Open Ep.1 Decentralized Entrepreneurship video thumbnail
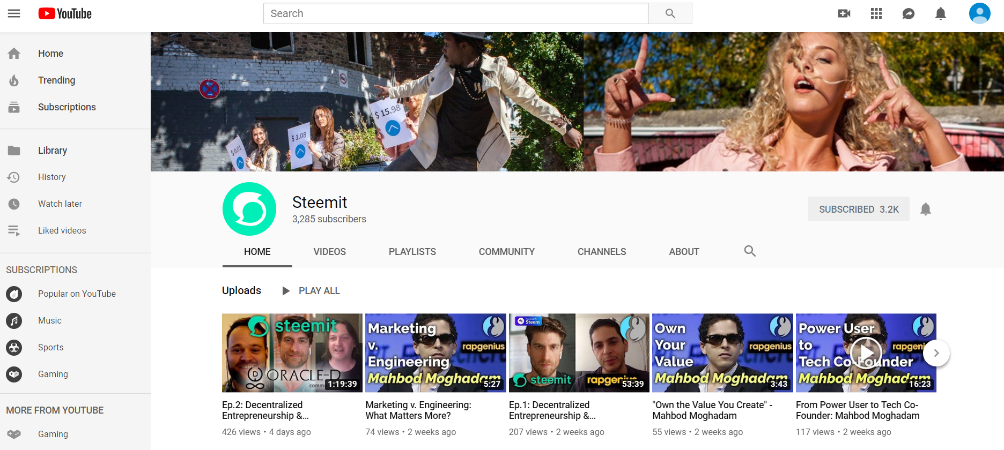The image size is (1004, 450). point(579,353)
